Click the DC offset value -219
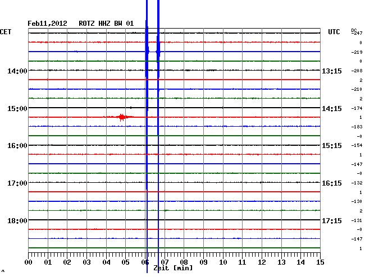This screenshot has height=277, width=365. 357,52
